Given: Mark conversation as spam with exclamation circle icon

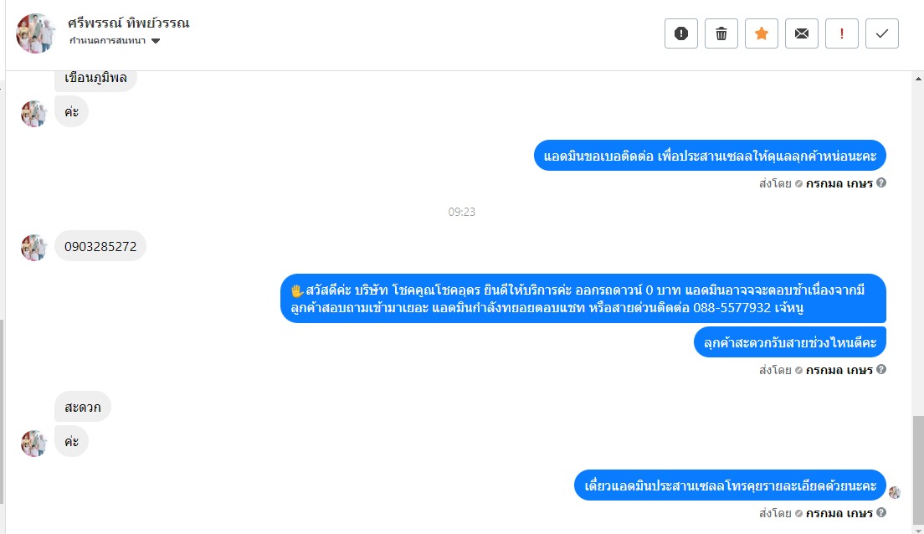Looking at the screenshot, I should pyautogui.click(x=681, y=33).
